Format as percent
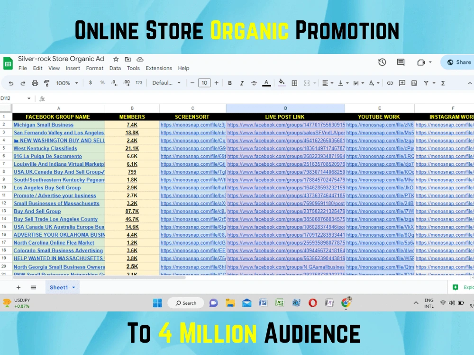The width and height of the screenshot is (474, 355). tap(102, 83)
